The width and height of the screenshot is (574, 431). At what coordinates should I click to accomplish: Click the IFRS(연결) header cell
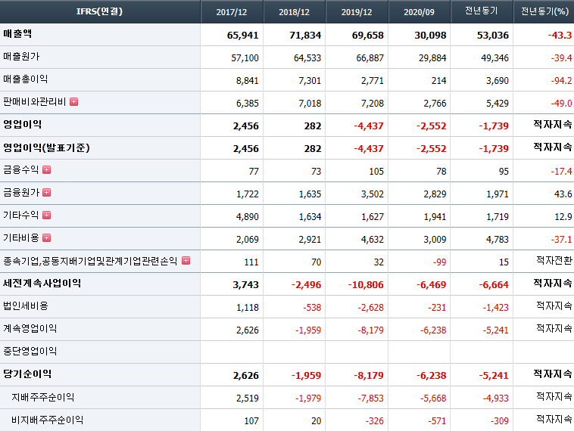[99, 11]
